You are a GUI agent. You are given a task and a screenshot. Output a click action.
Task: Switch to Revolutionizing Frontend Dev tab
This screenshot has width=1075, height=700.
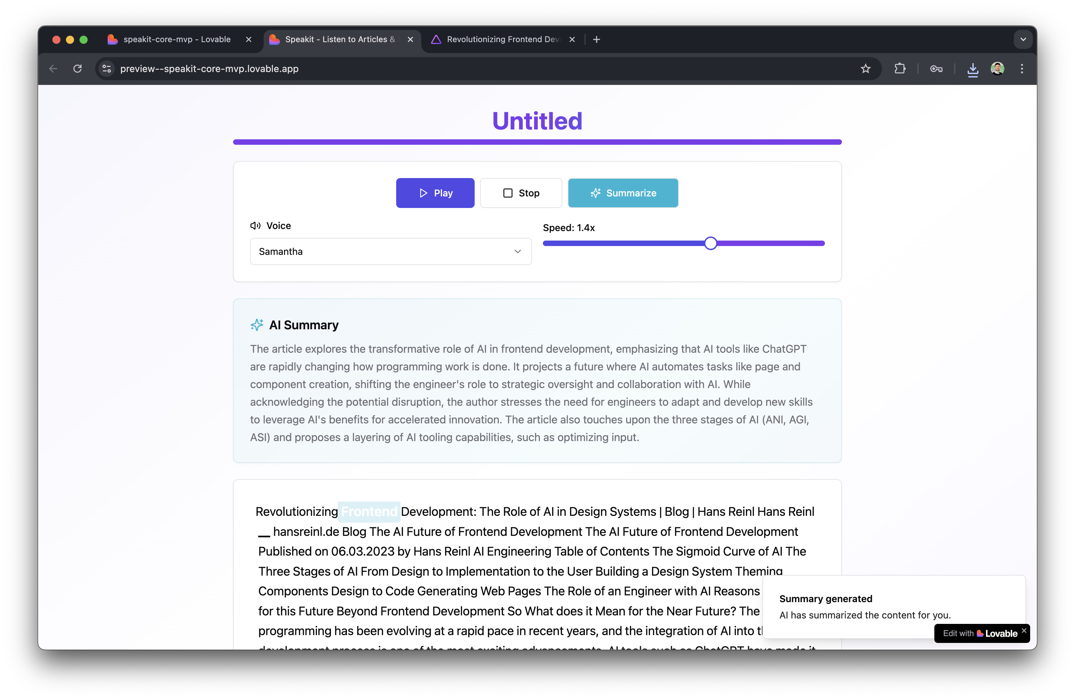502,40
